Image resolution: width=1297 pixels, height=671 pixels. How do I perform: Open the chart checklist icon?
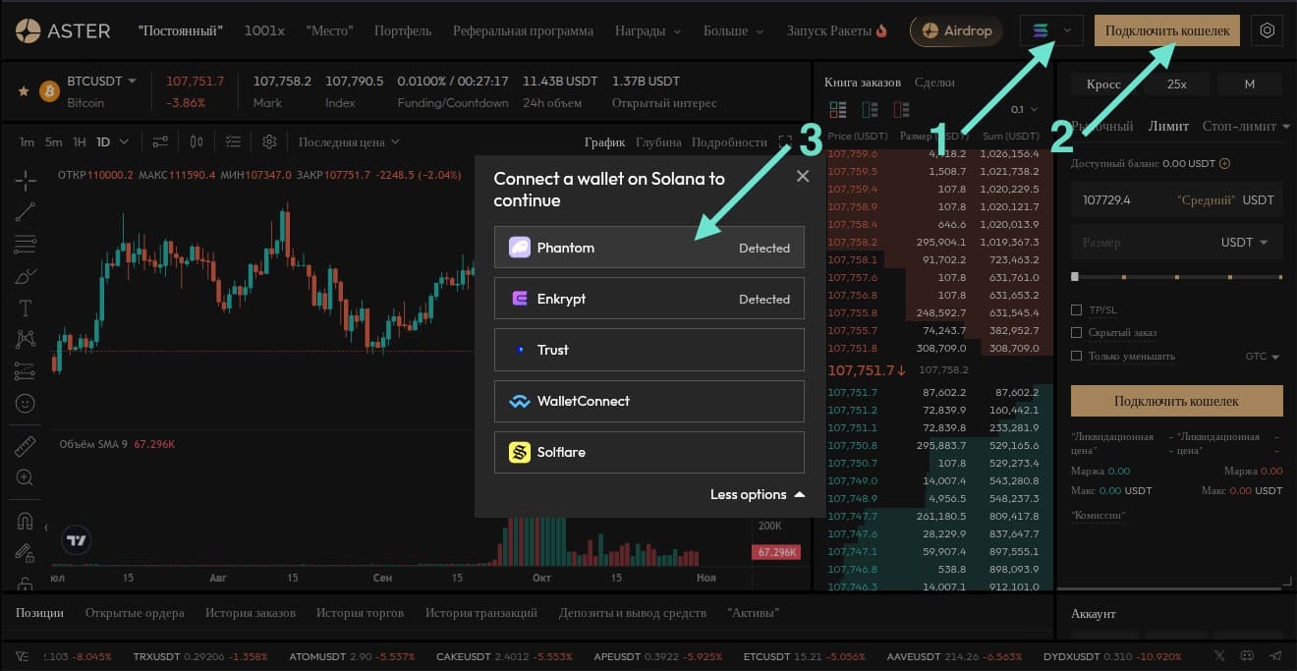pyautogui.click(x=233, y=141)
